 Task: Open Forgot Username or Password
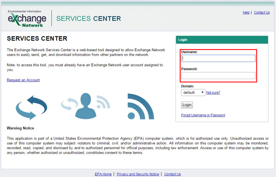point(203,115)
